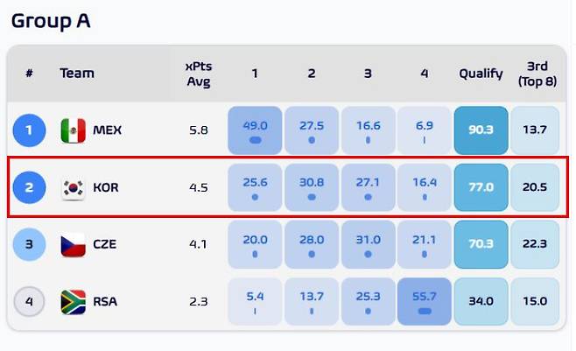Open the RSA team name link
This screenshot has width=576, height=351.
[x=105, y=302]
